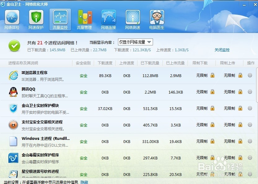Open settings gear for 金山卫士实时保护模块

[x=250, y=108]
